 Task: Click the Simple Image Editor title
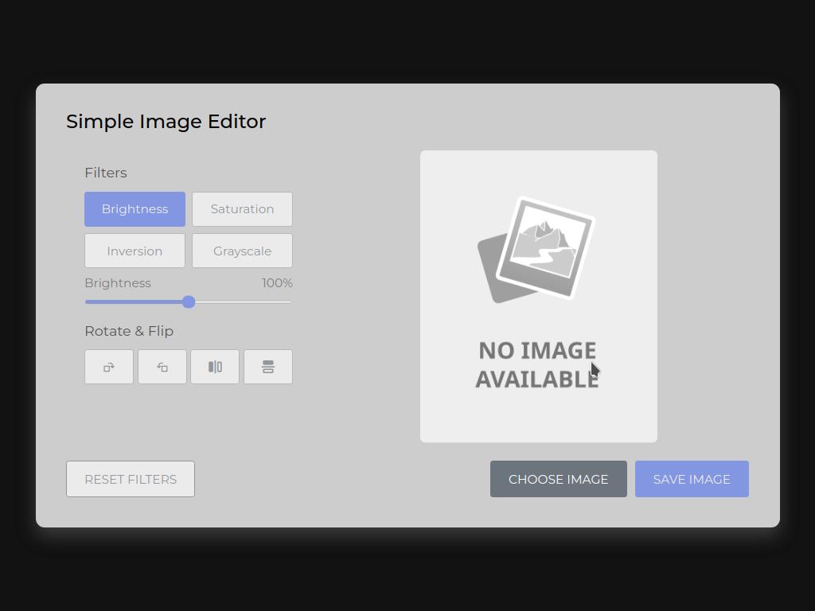click(x=166, y=122)
